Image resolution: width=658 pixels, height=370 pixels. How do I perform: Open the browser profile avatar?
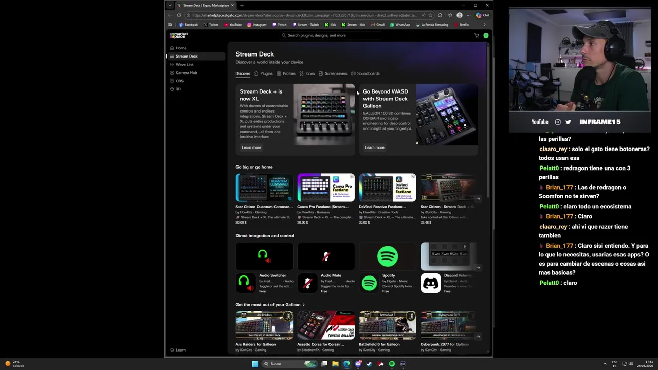(x=460, y=15)
